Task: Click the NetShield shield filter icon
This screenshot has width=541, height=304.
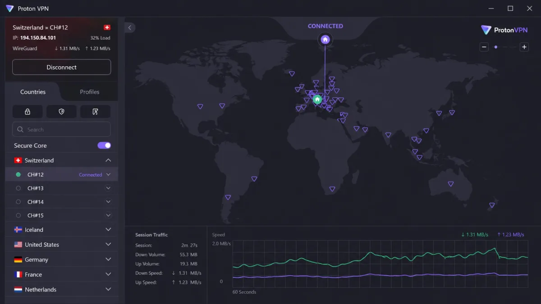Action: click(62, 112)
